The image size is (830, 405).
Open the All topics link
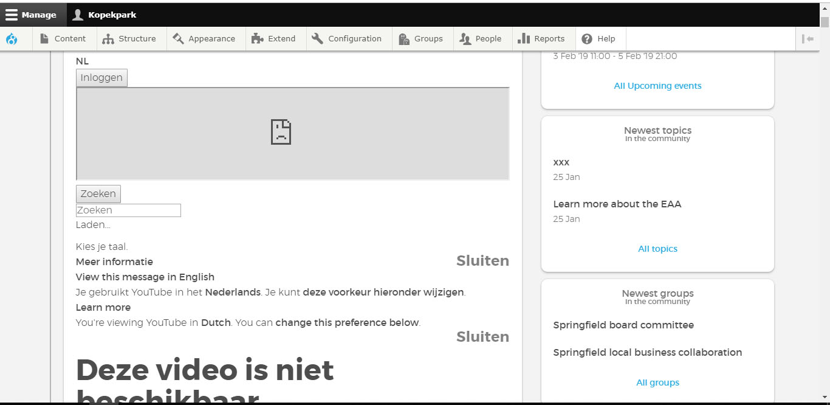click(x=657, y=248)
